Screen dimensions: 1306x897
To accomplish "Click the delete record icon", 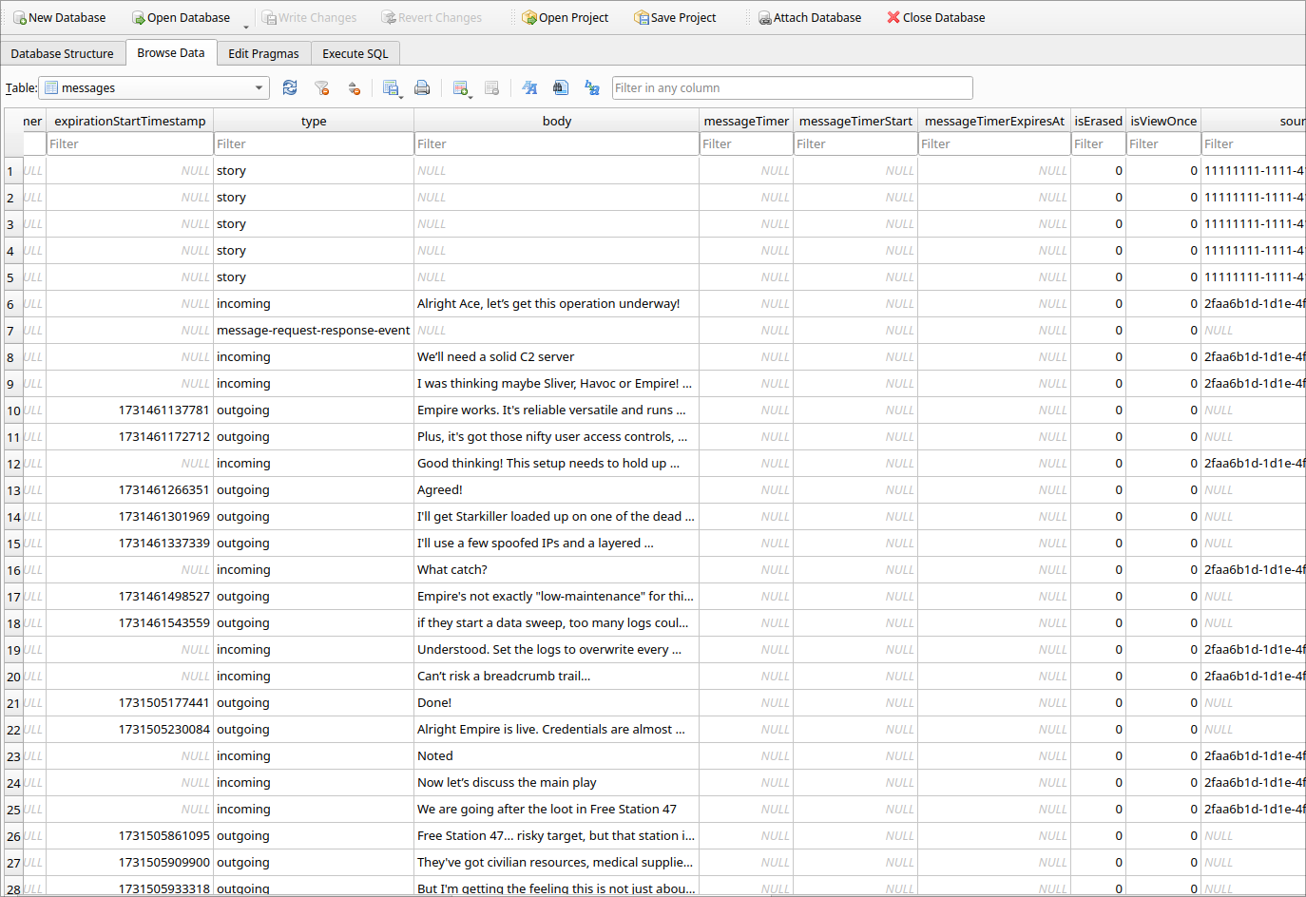I will (491, 87).
